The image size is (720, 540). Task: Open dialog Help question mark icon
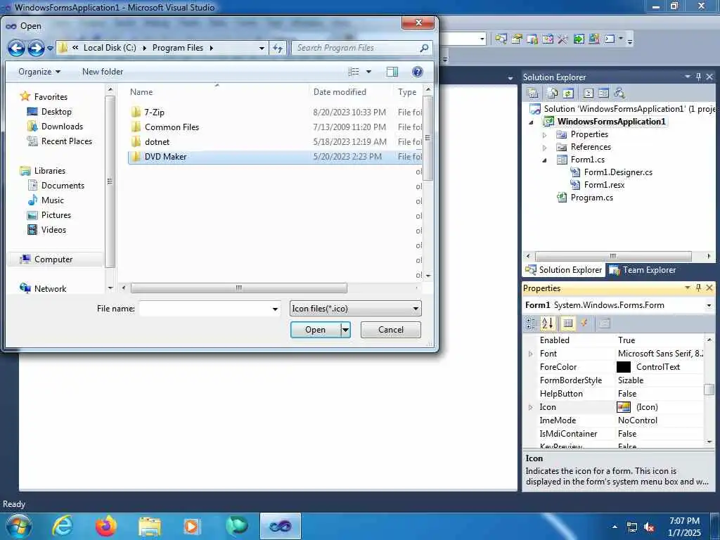(x=417, y=72)
